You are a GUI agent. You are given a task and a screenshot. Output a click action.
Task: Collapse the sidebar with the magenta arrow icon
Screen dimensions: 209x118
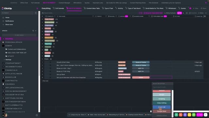37,9
